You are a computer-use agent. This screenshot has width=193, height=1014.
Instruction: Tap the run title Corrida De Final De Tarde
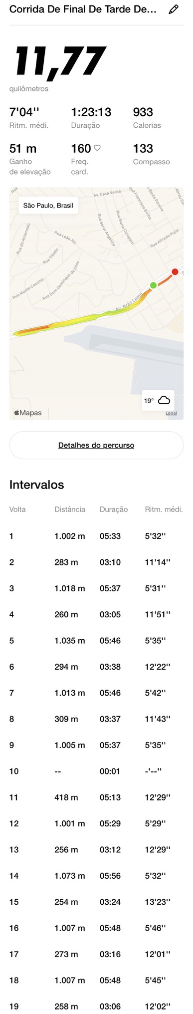83,9
